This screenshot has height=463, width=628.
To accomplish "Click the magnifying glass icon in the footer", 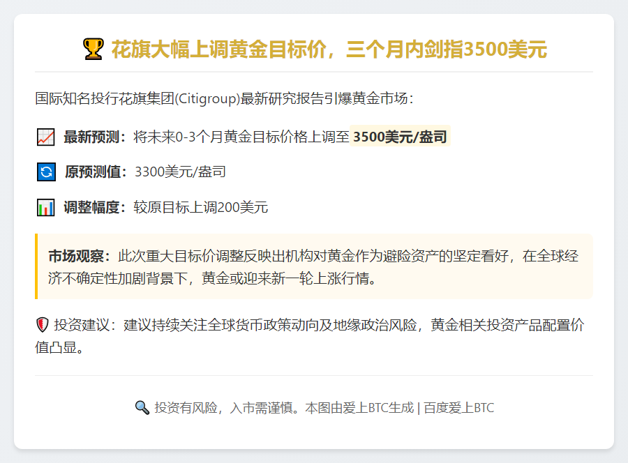I will point(142,407).
